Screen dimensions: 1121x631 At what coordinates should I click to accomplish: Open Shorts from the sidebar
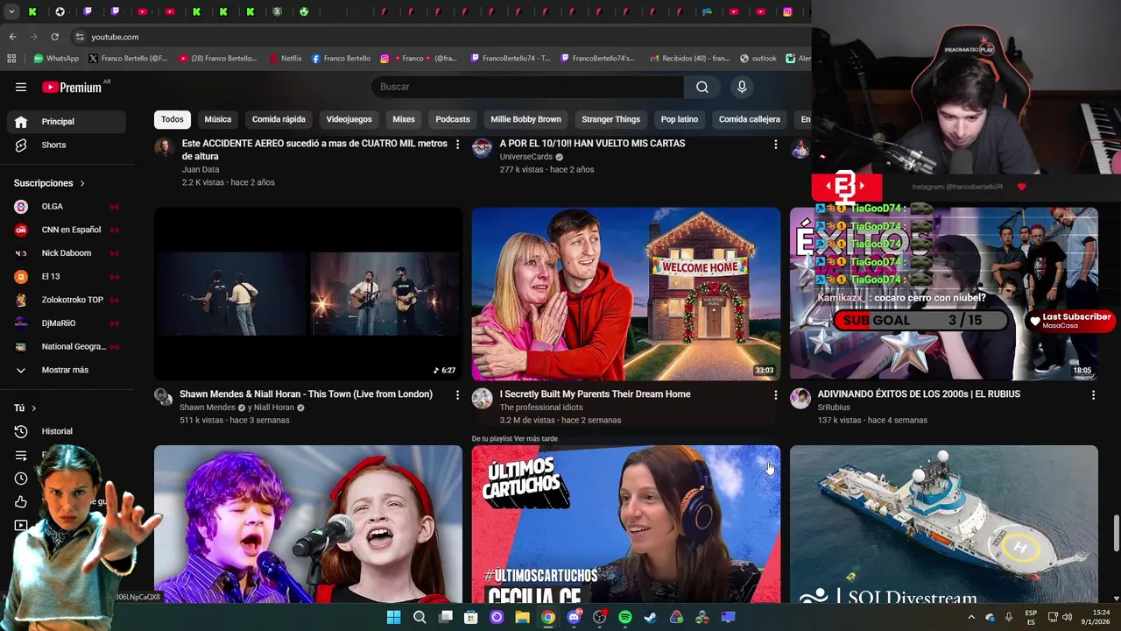(67, 145)
